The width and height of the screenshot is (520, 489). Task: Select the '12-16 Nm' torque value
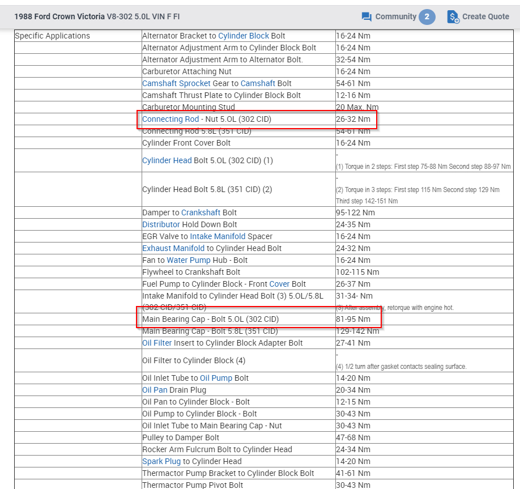coord(353,95)
